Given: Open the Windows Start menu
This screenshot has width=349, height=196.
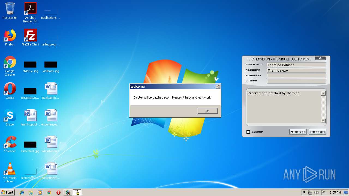Looking at the screenshot, I should pos(7,192).
